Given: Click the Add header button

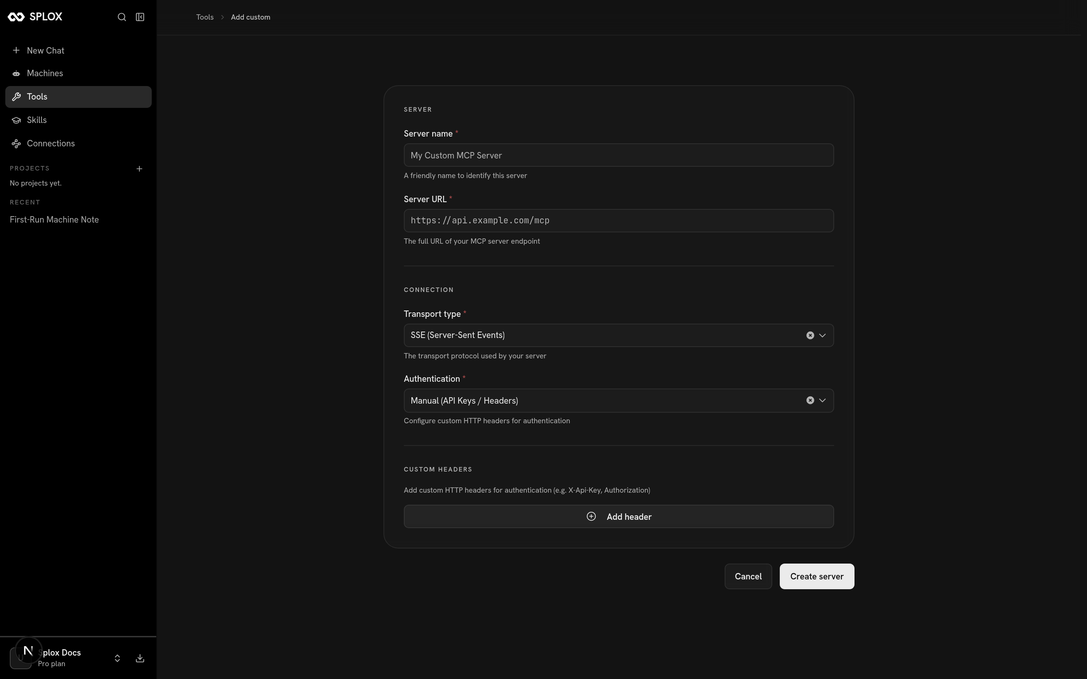Looking at the screenshot, I should click(619, 516).
